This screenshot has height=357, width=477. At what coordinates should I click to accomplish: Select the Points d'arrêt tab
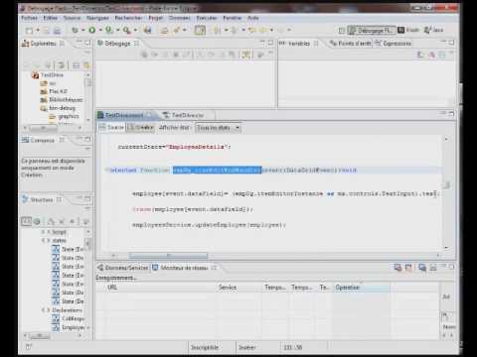coord(351,44)
